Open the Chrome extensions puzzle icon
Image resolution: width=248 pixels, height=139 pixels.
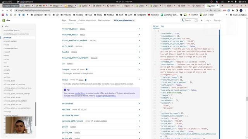(232, 10)
